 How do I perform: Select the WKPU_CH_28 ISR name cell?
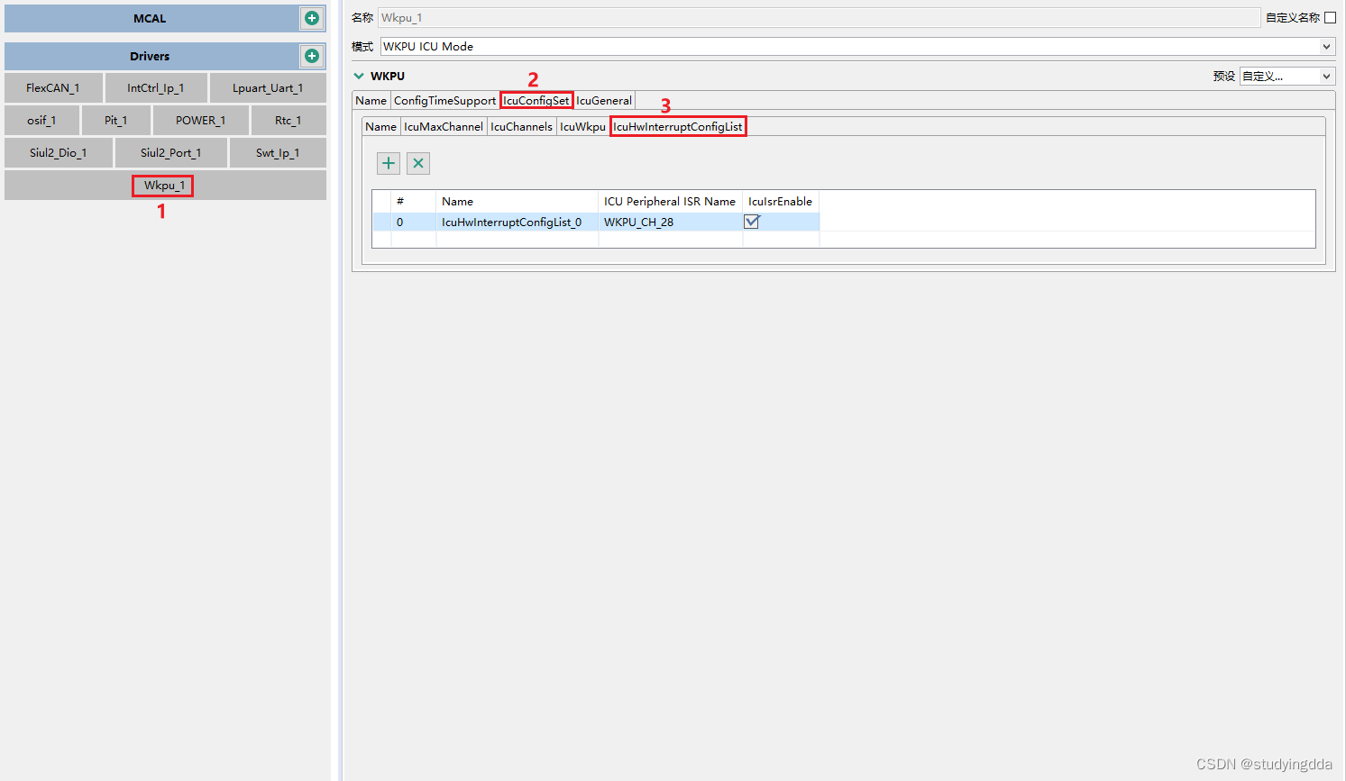(670, 222)
